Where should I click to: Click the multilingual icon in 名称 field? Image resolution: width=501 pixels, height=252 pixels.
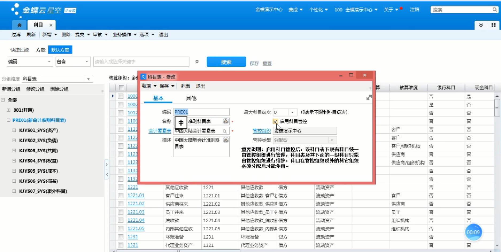pyautogui.click(x=226, y=121)
